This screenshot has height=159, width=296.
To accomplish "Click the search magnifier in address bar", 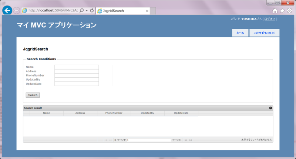I will pos(81,11).
